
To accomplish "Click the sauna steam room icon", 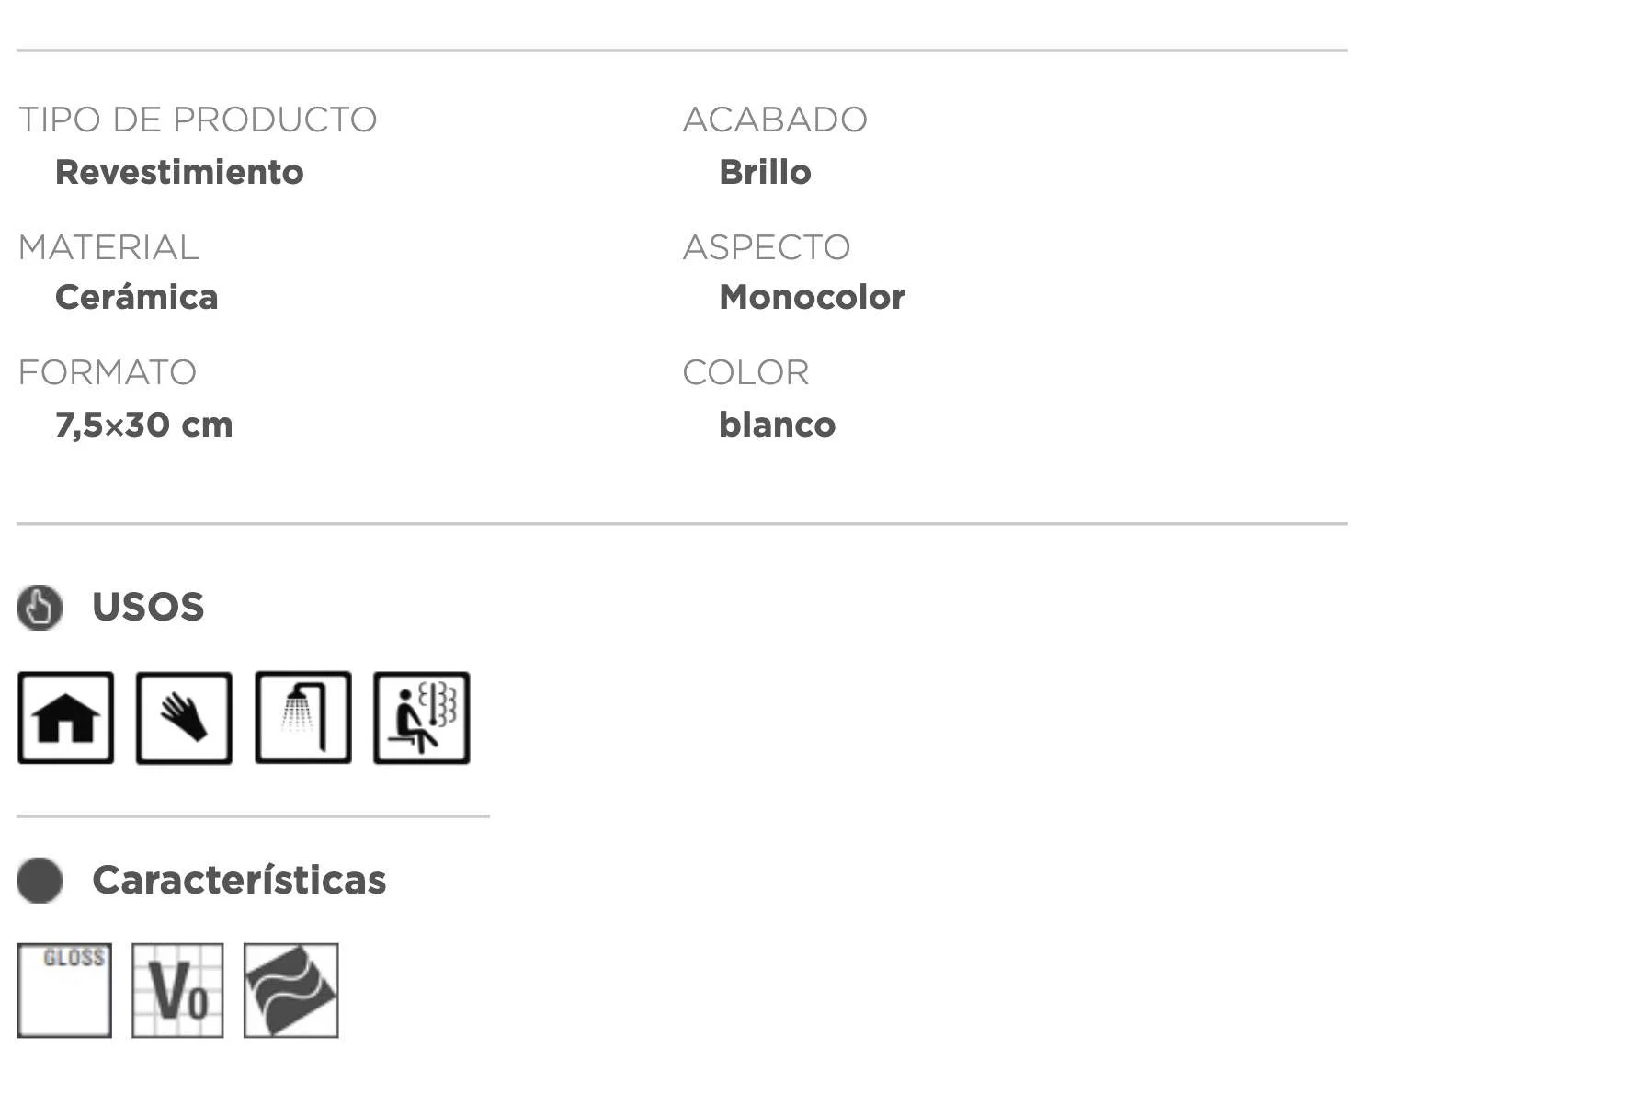I will pos(422,718).
